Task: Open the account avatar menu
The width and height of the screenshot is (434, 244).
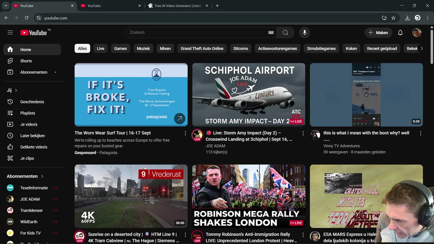Action: pyautogui.click(x=417, y=33)
